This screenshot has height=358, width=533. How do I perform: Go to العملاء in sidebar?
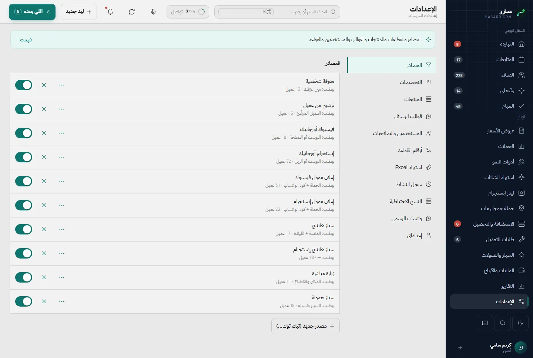[489, 75]
